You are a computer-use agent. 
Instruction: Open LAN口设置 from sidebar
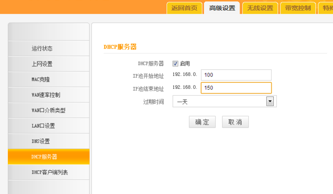pos(43,126)
